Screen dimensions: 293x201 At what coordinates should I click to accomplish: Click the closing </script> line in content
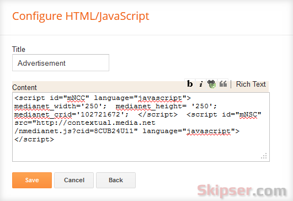click(x=34, y=140)
